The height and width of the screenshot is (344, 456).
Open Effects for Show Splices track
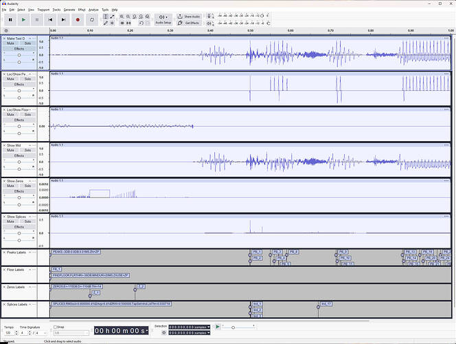click(x=19, y=227)
